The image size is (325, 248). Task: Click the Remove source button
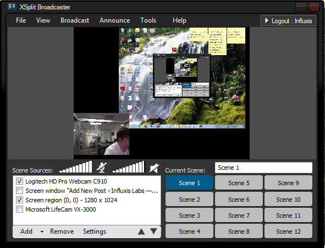click(x=62, y=231)
